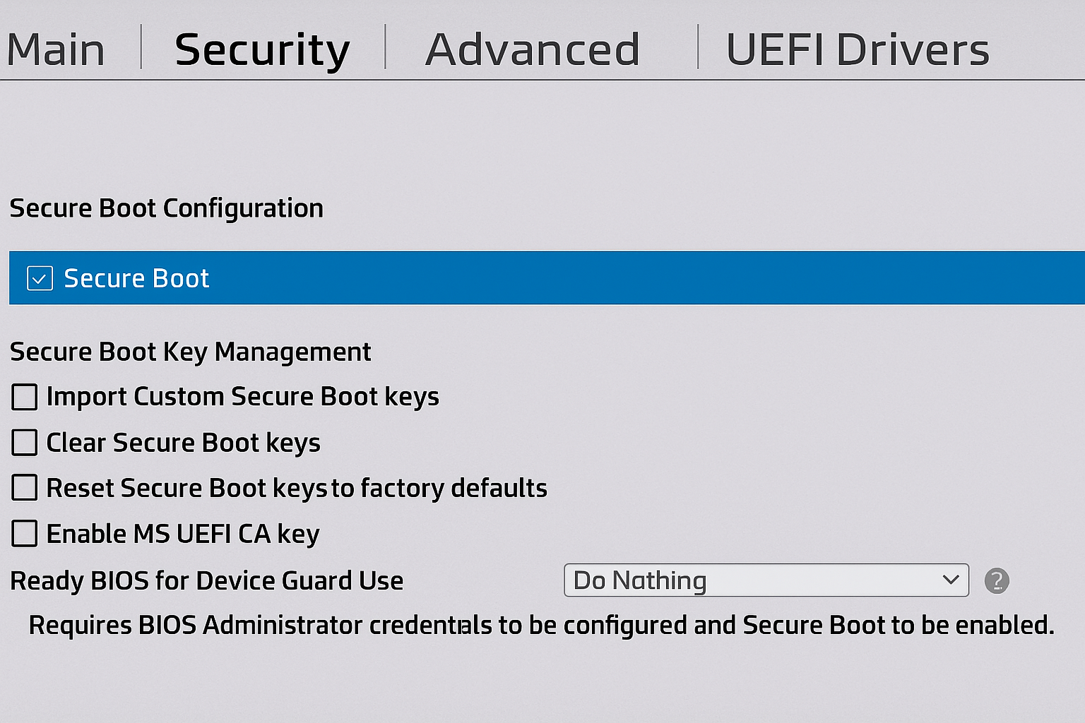Image resolution: width=1085 pixels, height=723 pixels.
Task: Select the highlighted Secure Boot row
Action: pyautogui.click(x=283, y=278)
